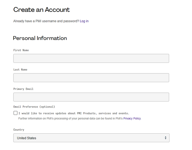Click the 'Already have a PMI username' text
The width and height of the screenshot is (192, 150).
point(46,21)
